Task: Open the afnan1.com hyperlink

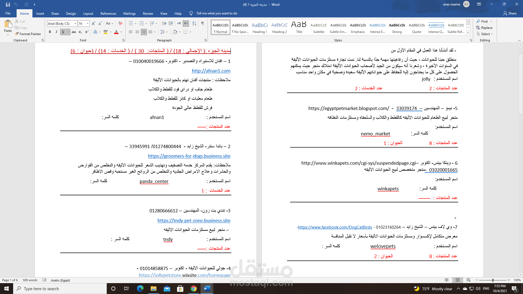Action: tap(211, 71)
